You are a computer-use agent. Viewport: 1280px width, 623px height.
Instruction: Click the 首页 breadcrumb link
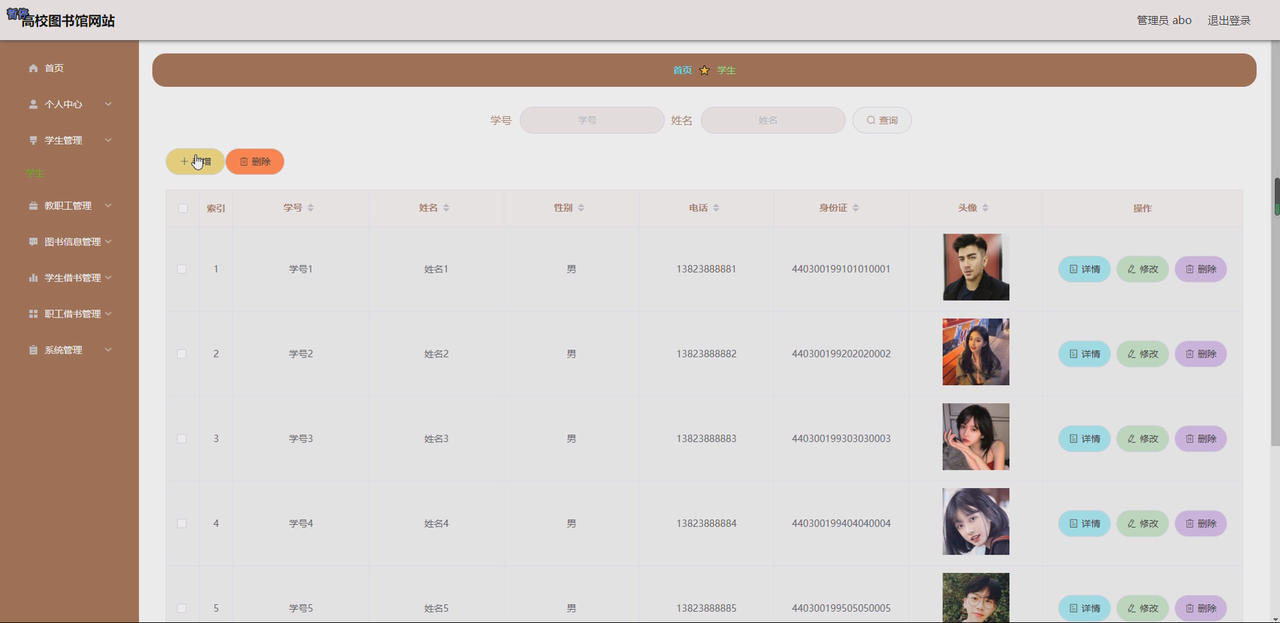(682, 70)
